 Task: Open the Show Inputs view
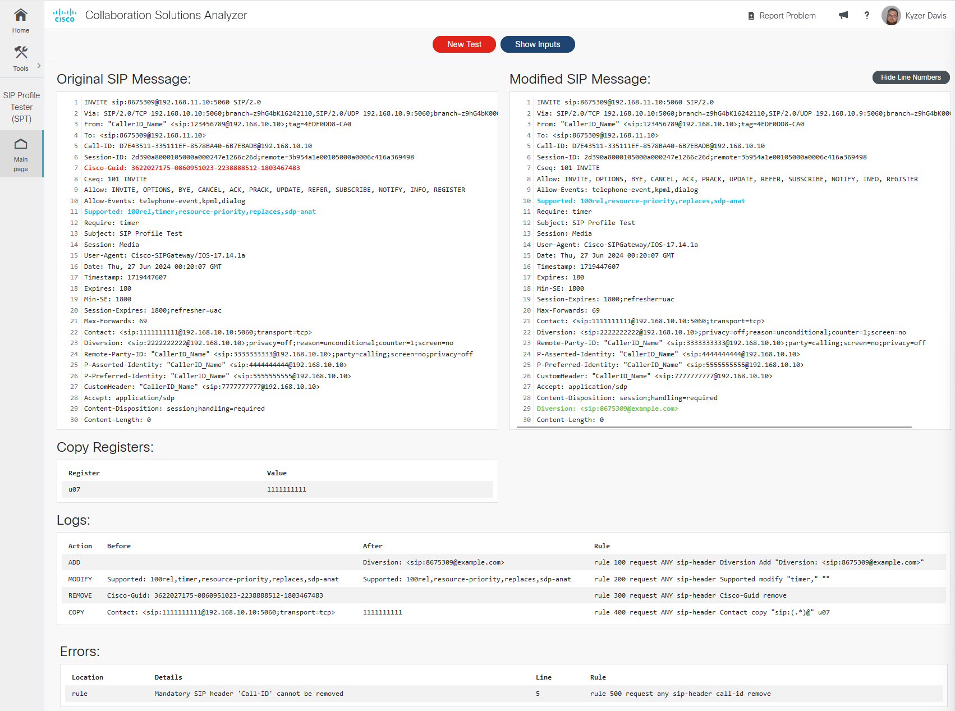537,44
